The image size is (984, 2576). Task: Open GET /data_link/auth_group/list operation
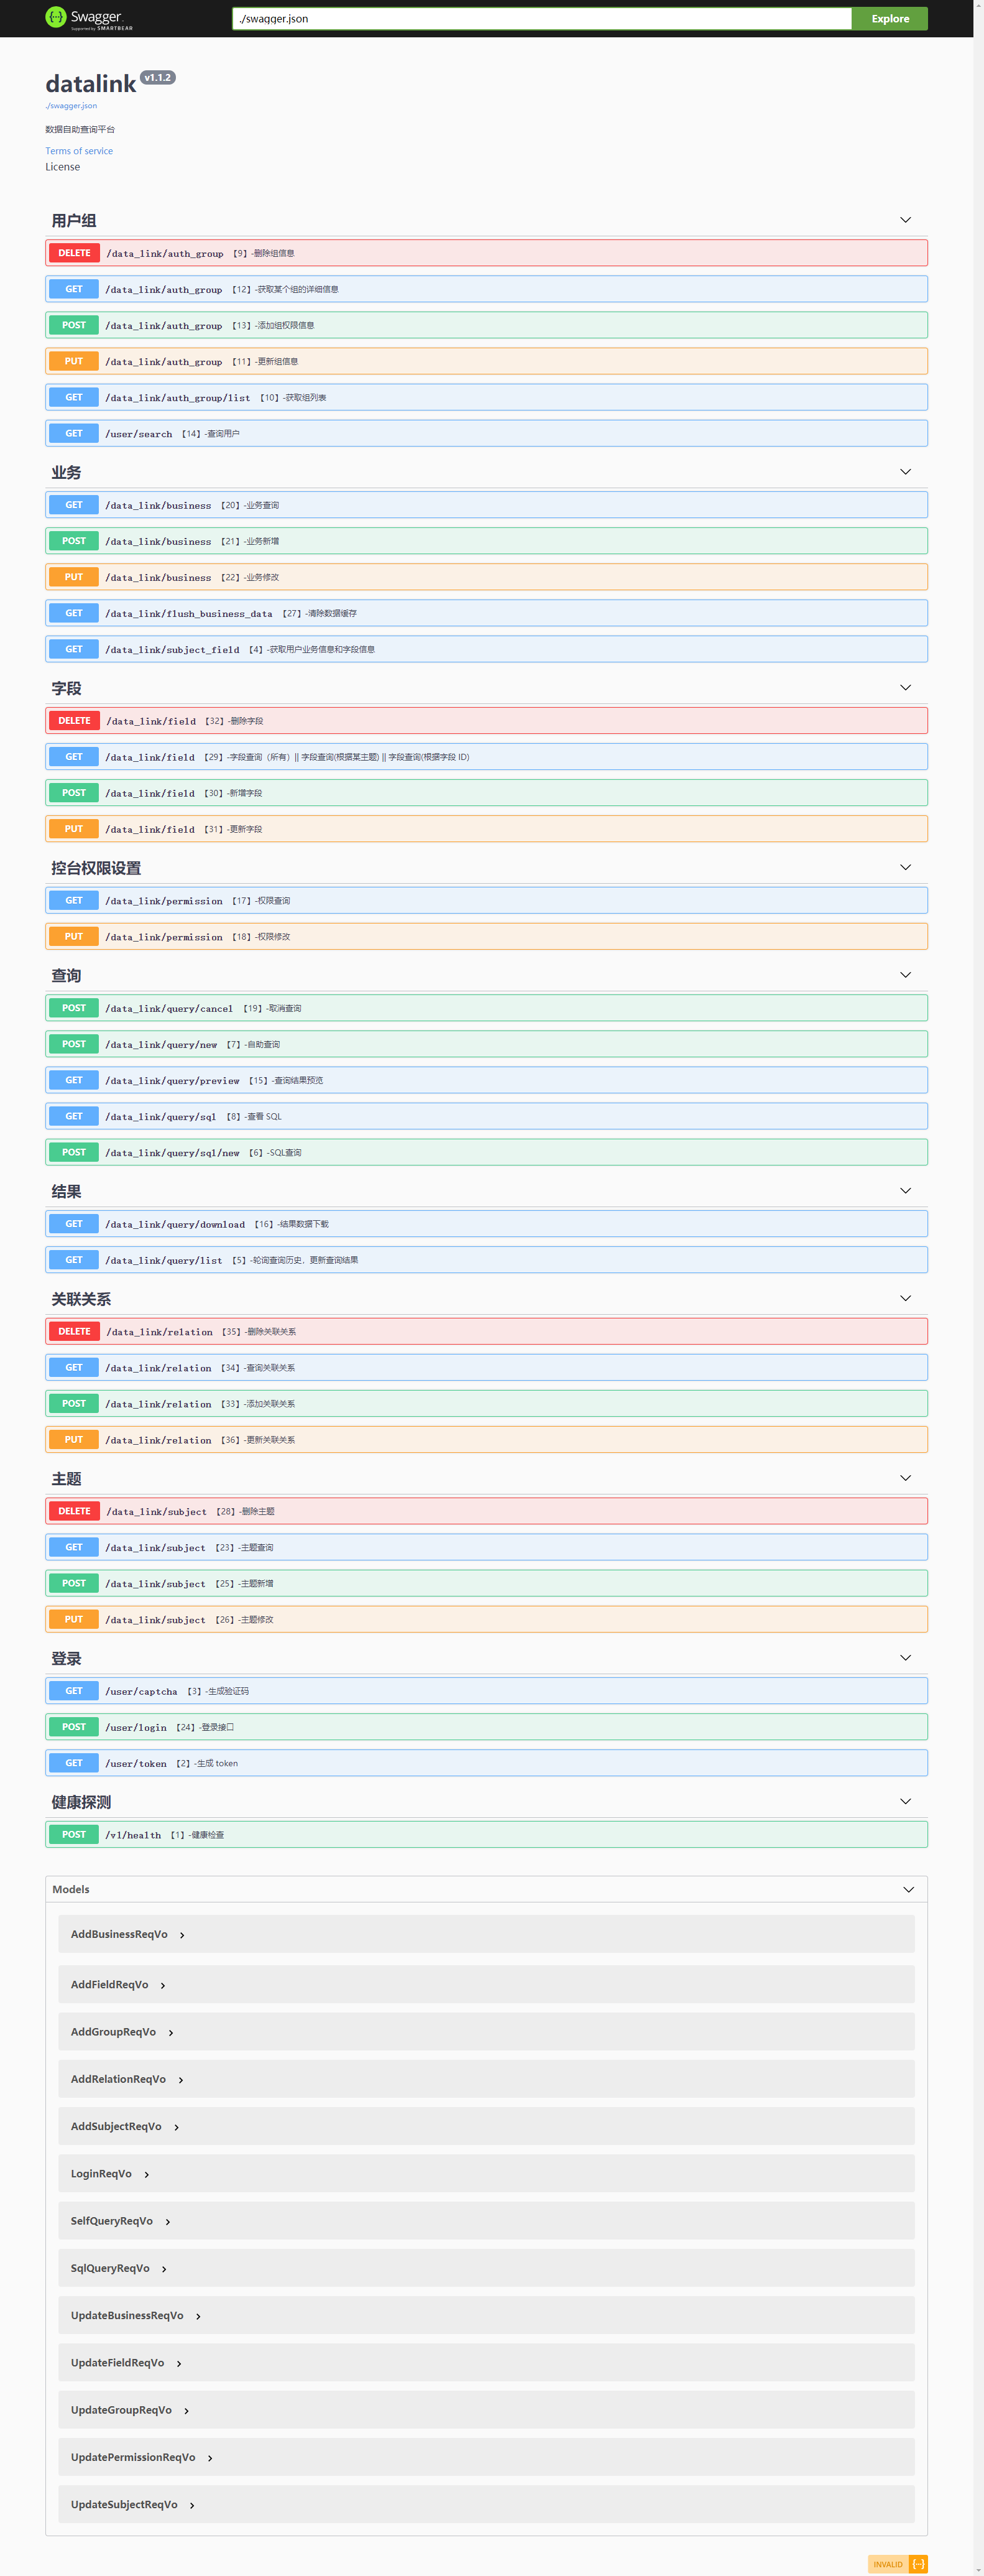click(x=487, y=397)
